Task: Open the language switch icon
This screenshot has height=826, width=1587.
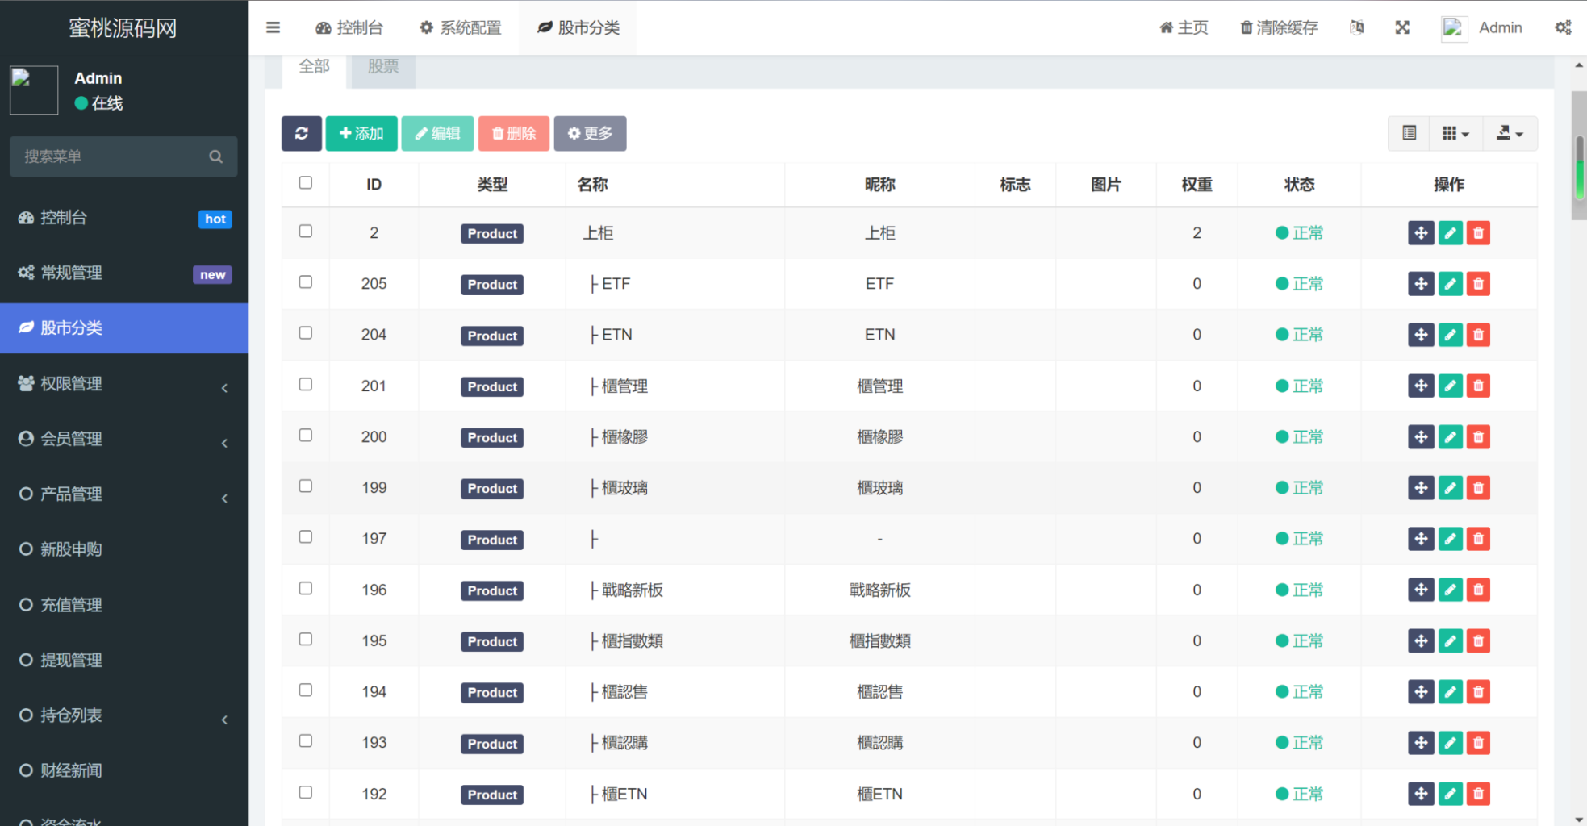Action: click(x=1357, y=27)
